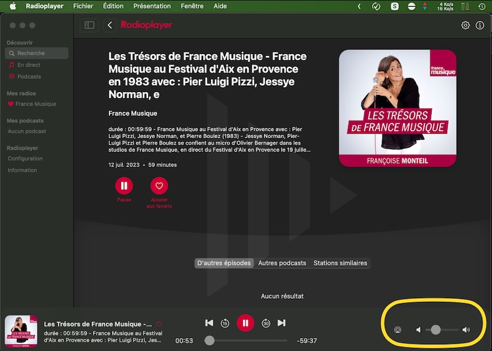Open En direct in sidebar

click(x=28, y=65)
